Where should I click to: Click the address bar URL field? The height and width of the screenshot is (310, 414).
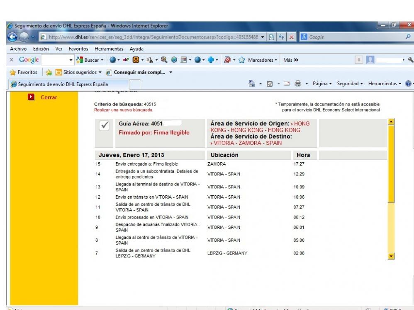[153, 37]
